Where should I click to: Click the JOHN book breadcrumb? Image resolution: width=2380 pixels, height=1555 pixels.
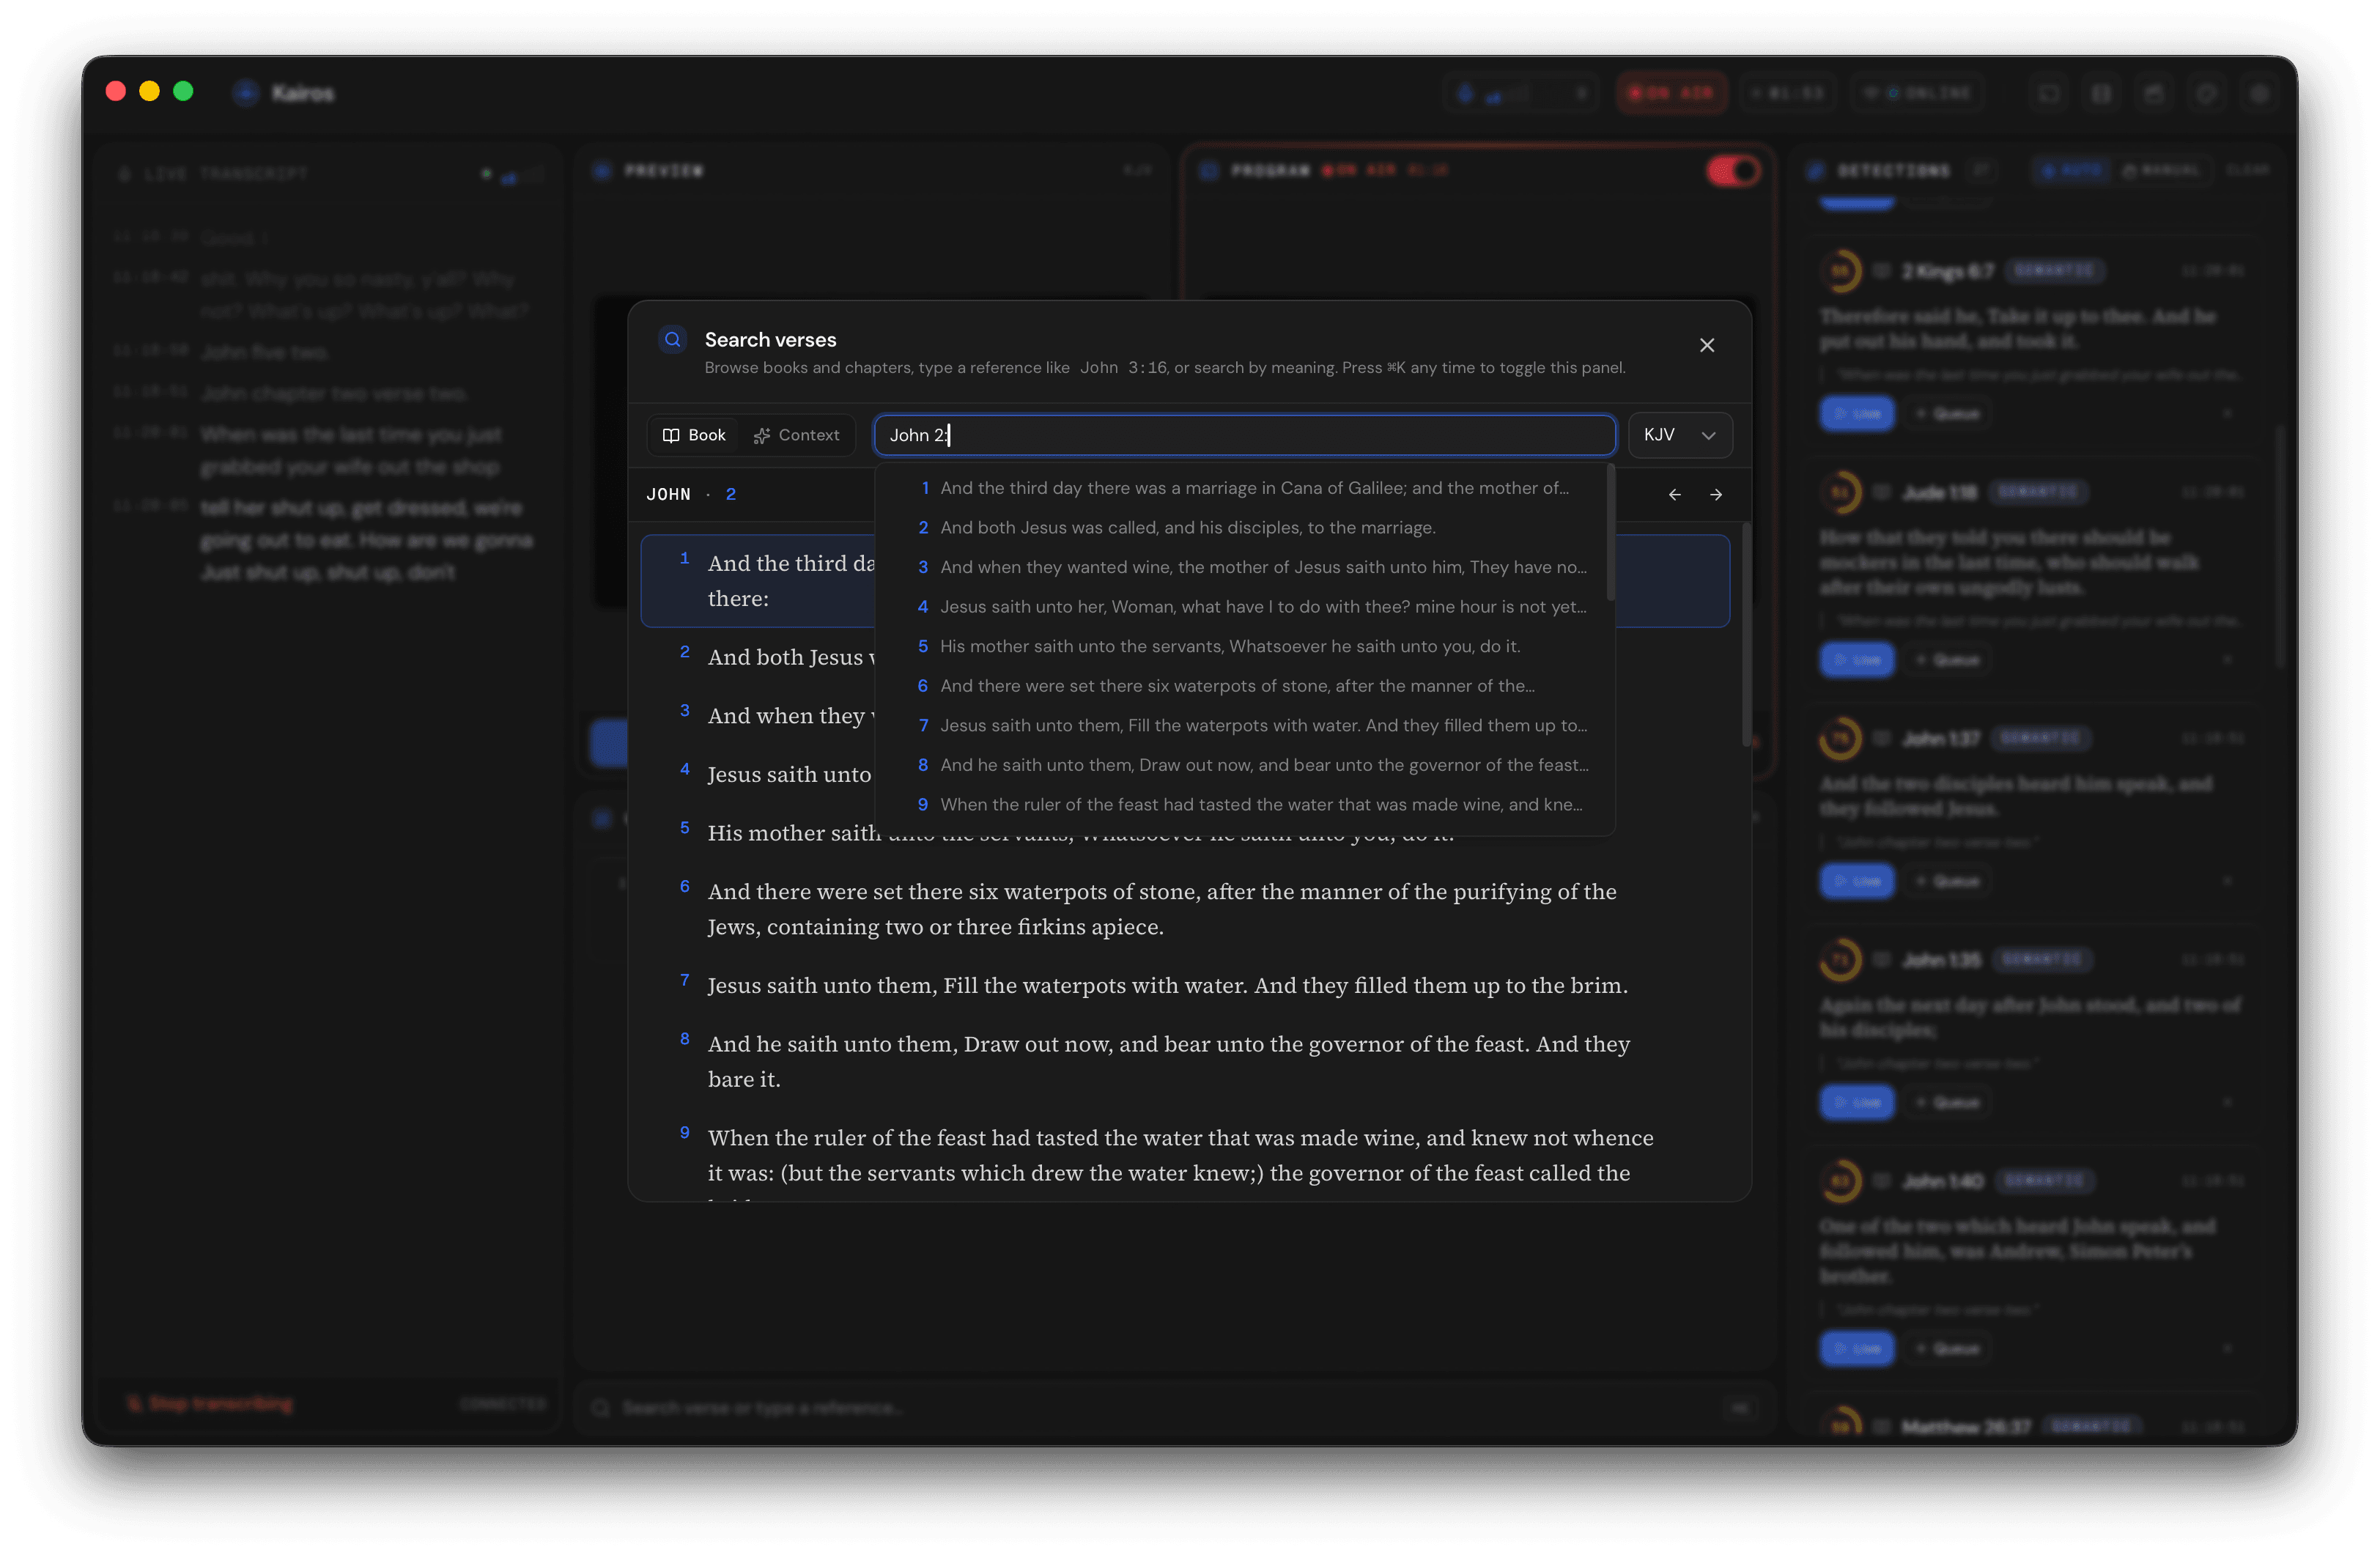(x=668, y=494)
